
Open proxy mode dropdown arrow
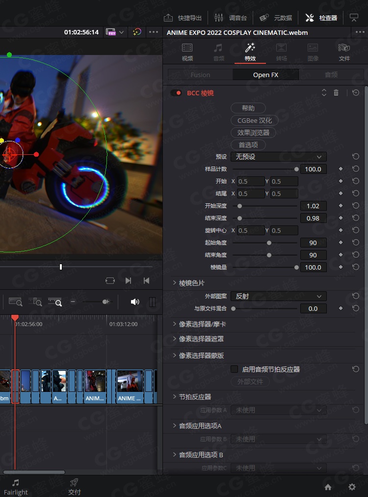point(121,32)
